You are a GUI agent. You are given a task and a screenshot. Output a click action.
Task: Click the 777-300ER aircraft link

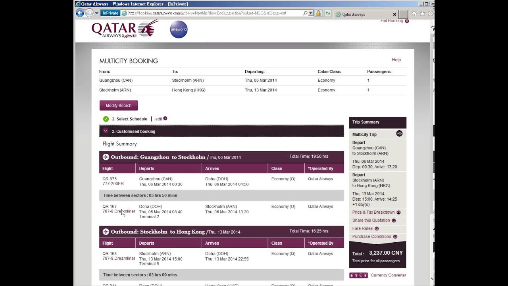pos(113,184)
